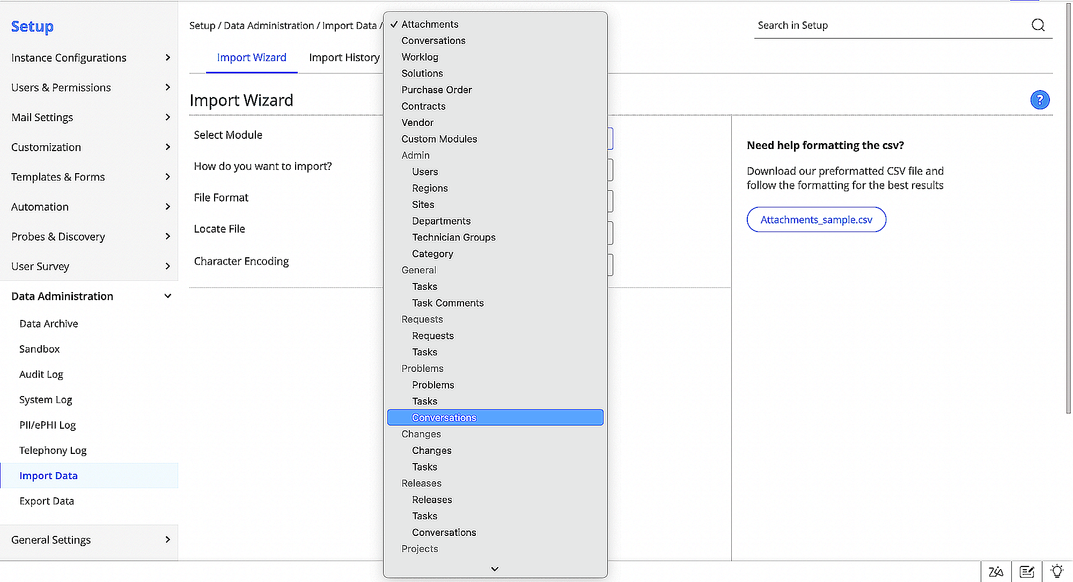Open the Zia assistant icon
The image size is (1073, 582).
[x=995, y=571]
